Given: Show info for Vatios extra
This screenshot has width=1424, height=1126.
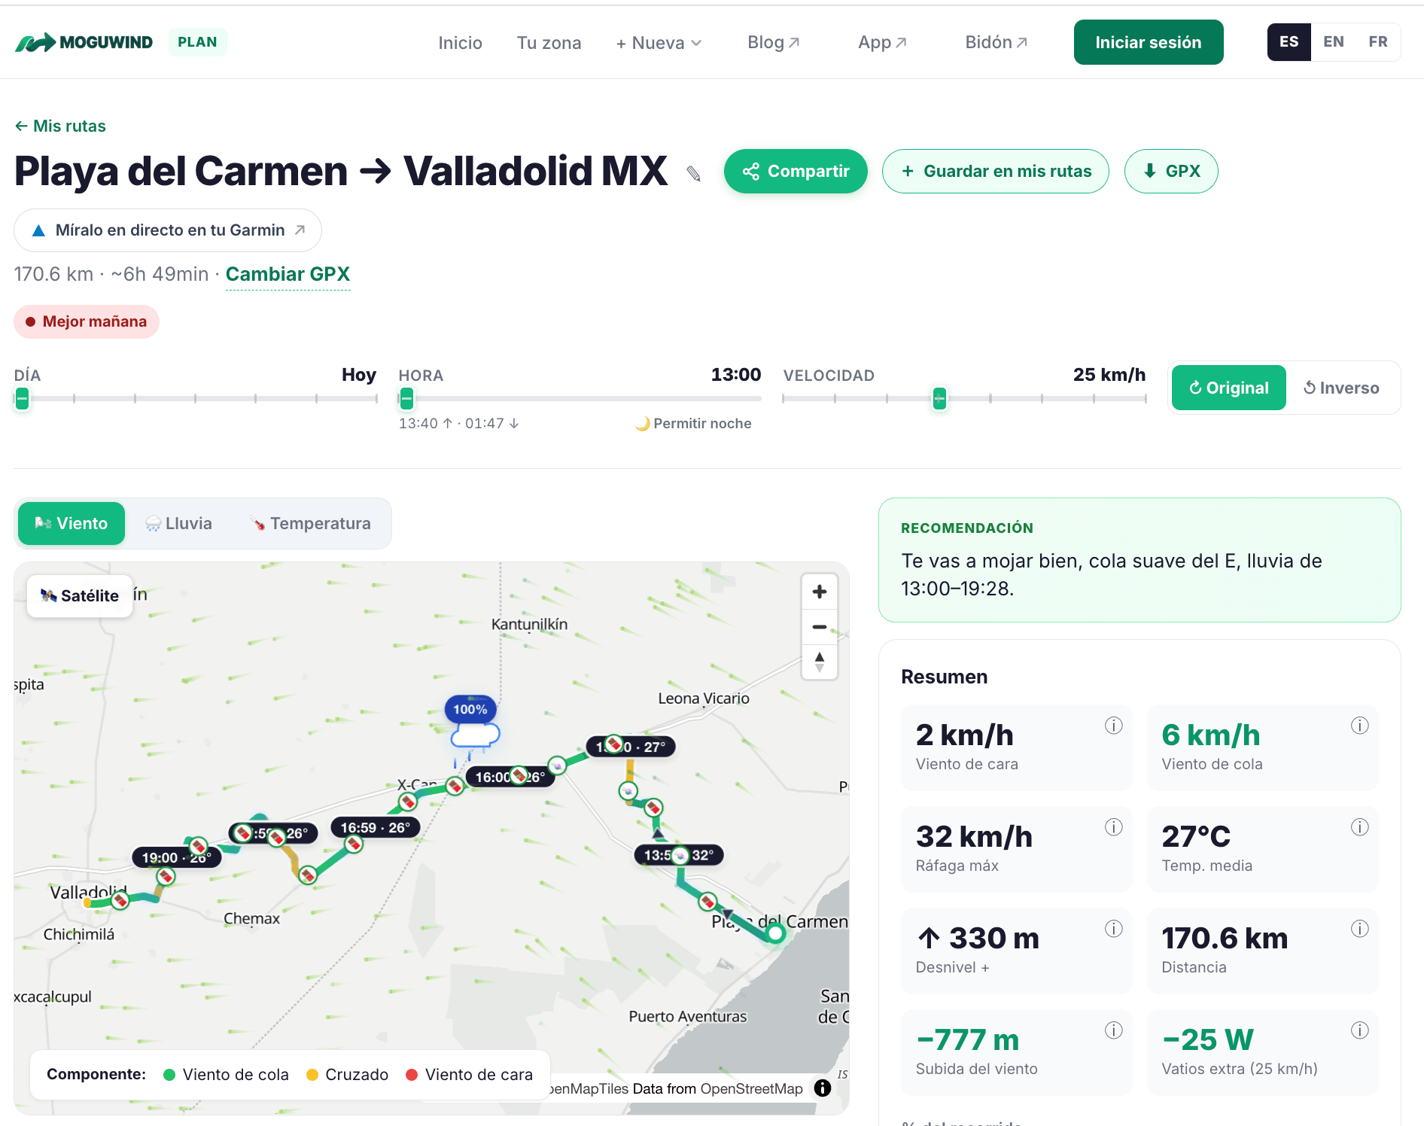Looking at the screenshot, I should (x=1359, y=1030).
